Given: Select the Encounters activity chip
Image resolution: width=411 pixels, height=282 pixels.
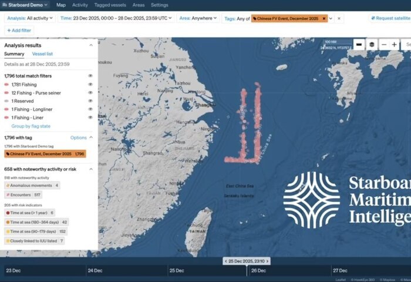Looking at the screenshot, I should [x=23, y=194].
